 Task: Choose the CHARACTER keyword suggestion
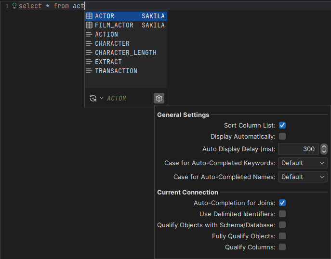pos(126,43)
